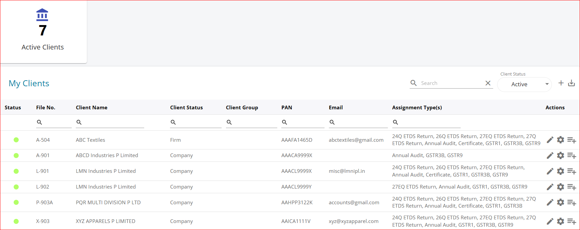
Task: Click the Client Name column filter field
Action: pos(113,122)
